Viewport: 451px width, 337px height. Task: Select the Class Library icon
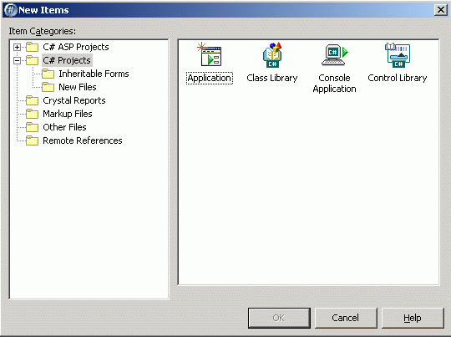(272, 54)
